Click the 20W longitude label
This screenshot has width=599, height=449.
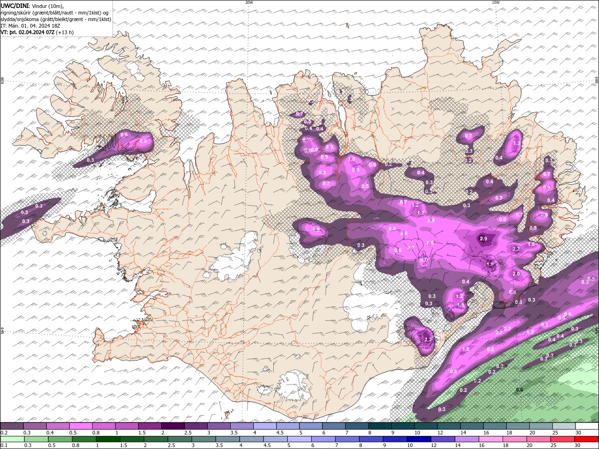click(249, 2)
